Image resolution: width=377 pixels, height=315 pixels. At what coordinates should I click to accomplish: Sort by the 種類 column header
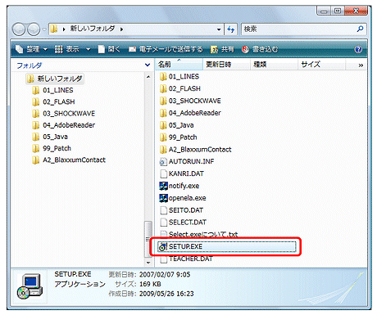pos(274,65)
